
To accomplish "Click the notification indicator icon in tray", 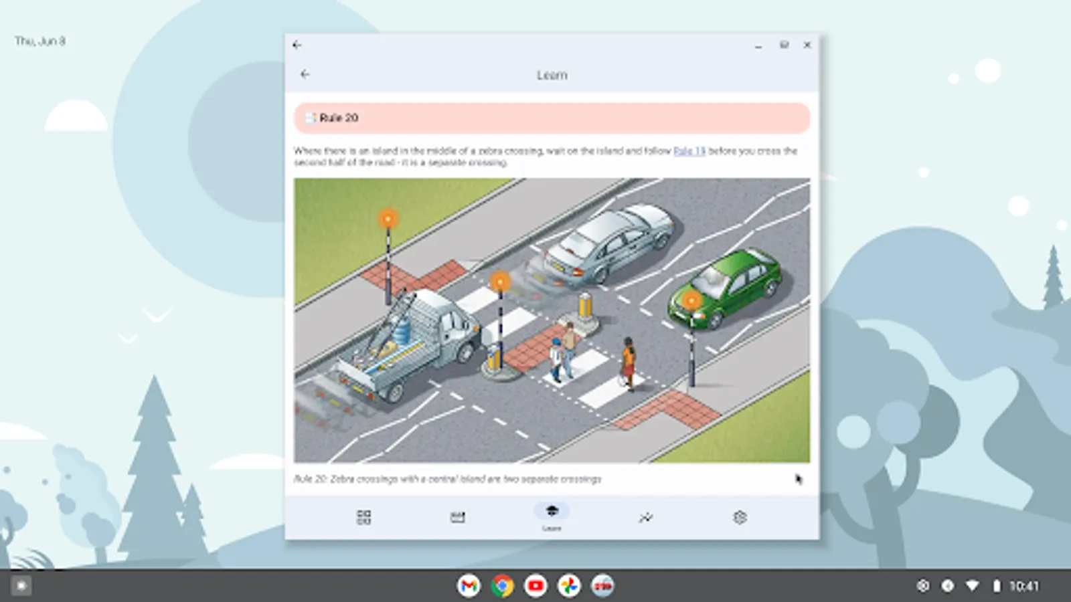I will (x=947, y=586).
